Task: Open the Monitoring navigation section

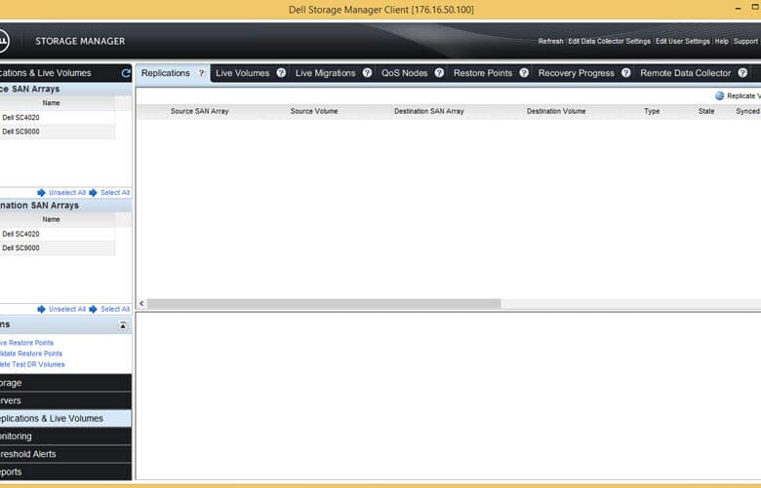Action: tap(65, 436)
